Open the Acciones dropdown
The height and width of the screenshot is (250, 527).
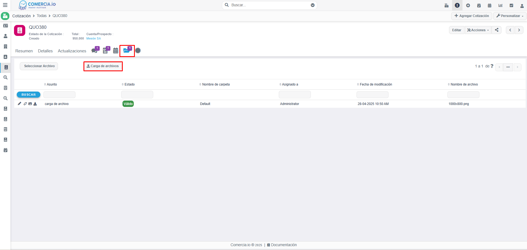478,30
